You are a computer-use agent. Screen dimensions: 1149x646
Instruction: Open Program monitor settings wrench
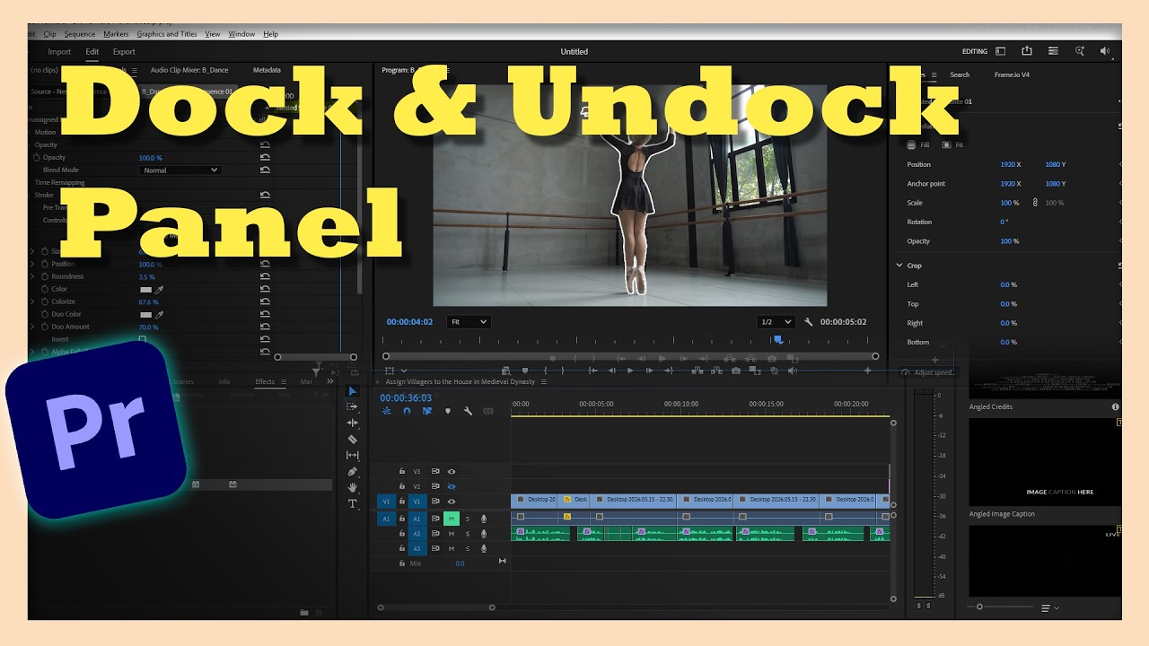tap(809, 322)
